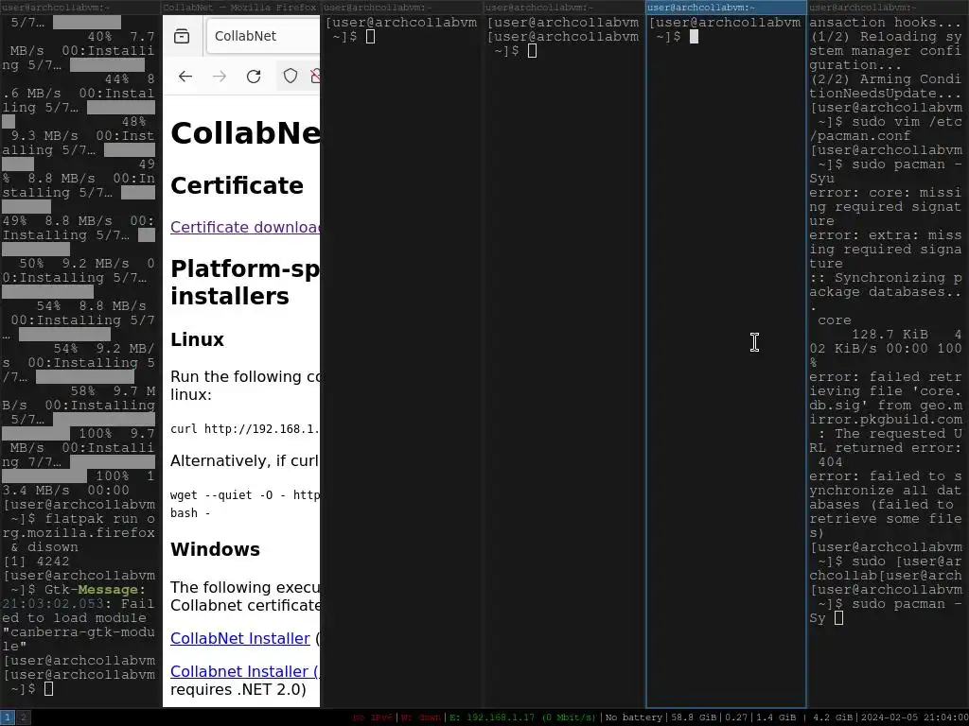Click the highlighted active terminal title bar

[726, 8]
